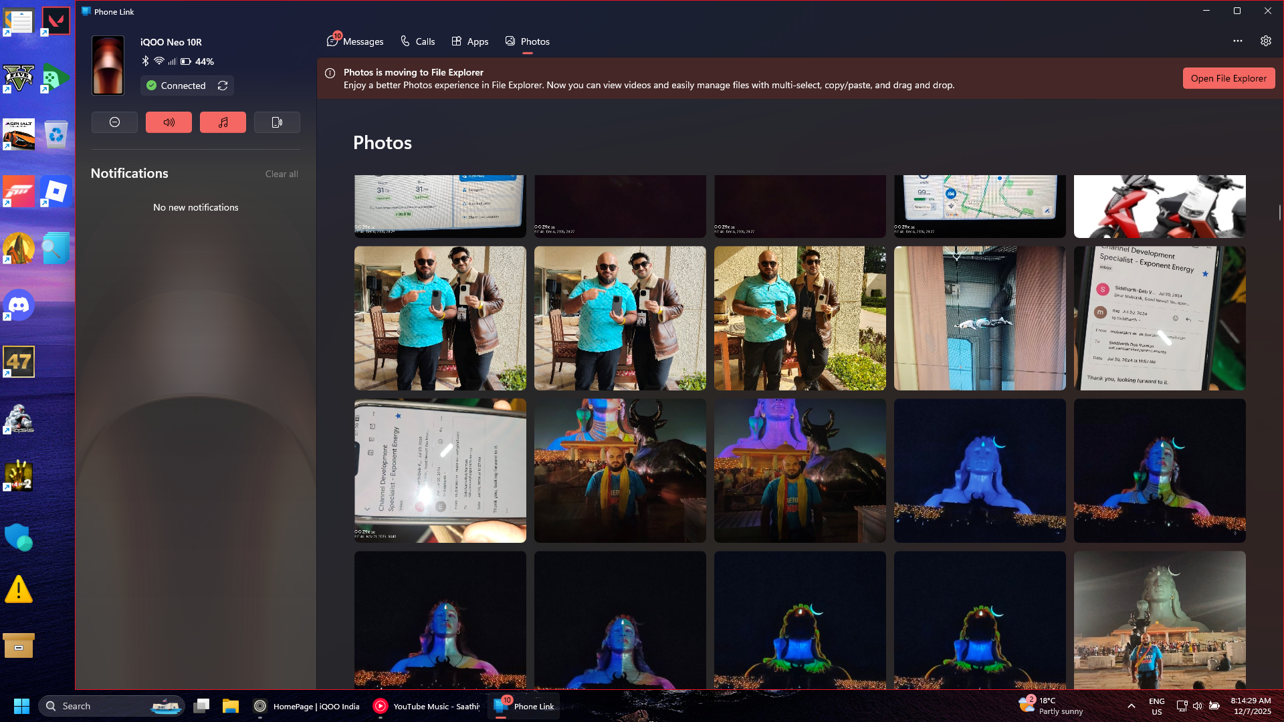Open Phone Link settings gear

point(1265,41)
